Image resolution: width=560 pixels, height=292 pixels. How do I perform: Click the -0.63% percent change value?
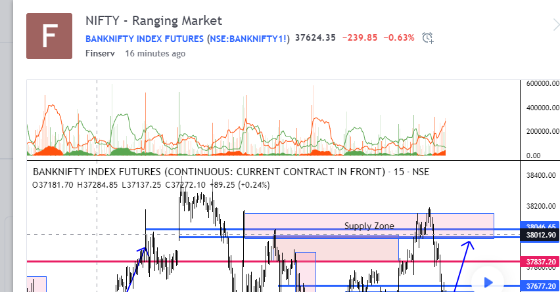tap(400, 38)
